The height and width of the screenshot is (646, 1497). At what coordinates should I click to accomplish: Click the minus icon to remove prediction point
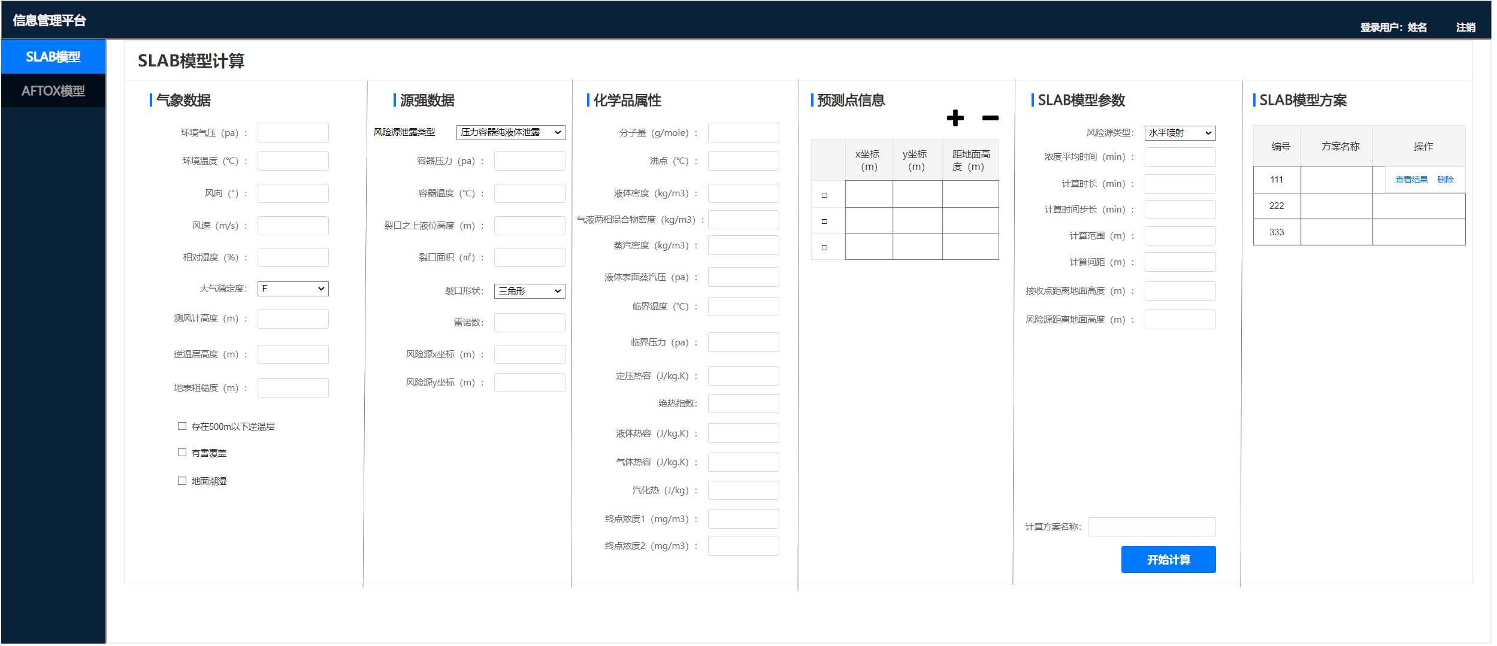[990, 119]
